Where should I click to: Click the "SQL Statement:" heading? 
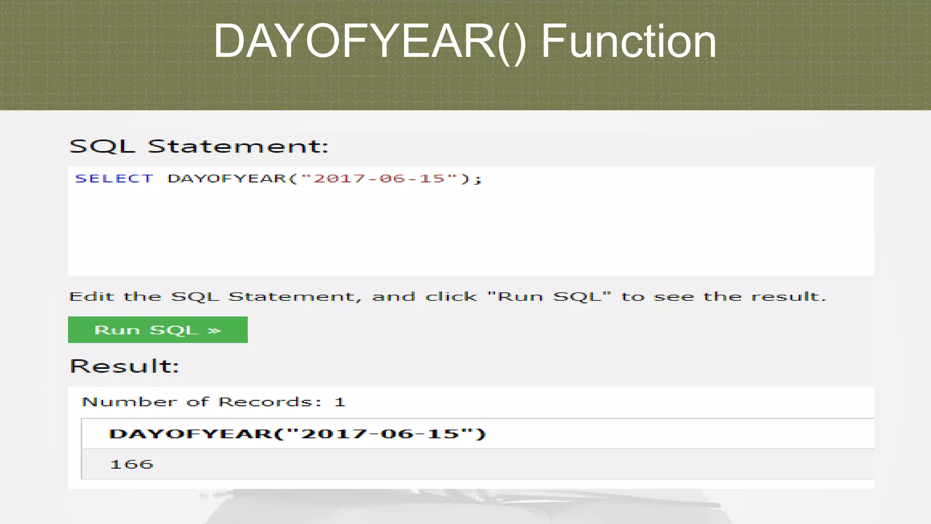[x=199, y=146]
